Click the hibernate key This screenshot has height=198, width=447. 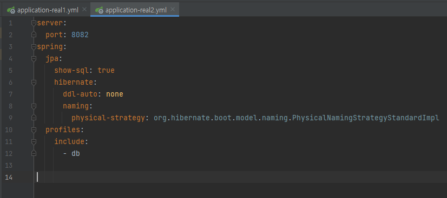(x=74, y=83)
